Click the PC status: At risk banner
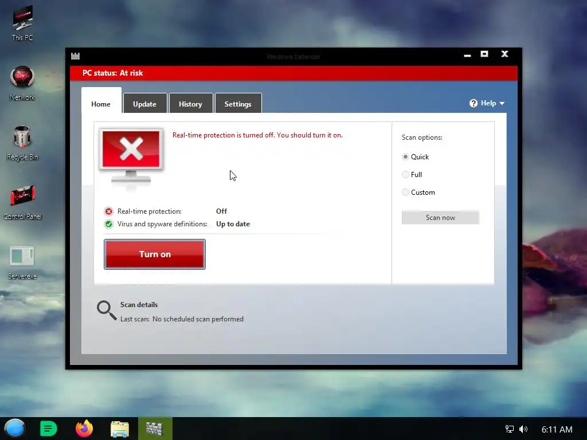This screenshot has height=440, width=587. 293,73
